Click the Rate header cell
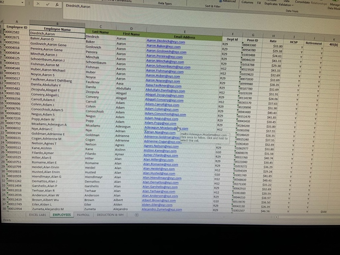This screenshot has height=255, width=340. coord(273,41)
